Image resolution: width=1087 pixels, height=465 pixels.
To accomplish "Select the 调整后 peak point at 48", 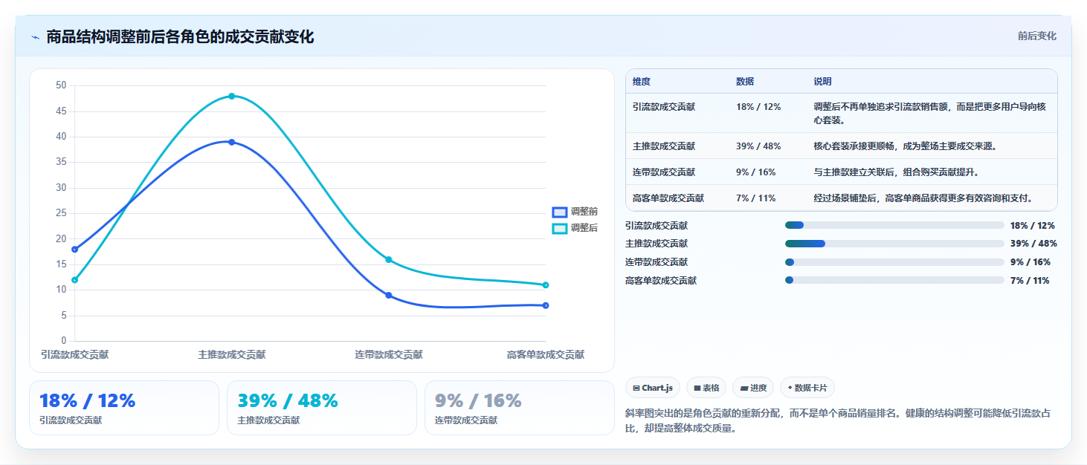I will point(232,96).
